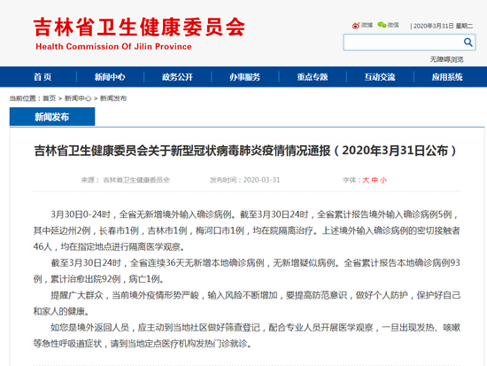Open the 应用系统 navigation menu item
The width and height of the screenshot is (487, 366).
[x=447, y=77]
